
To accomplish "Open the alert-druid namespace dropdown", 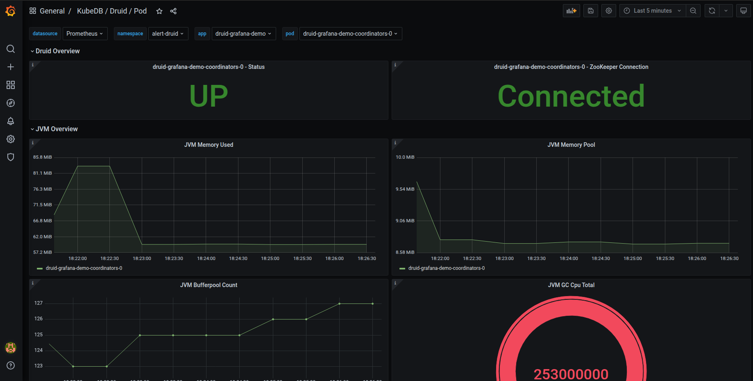I will tap(168, 34).
